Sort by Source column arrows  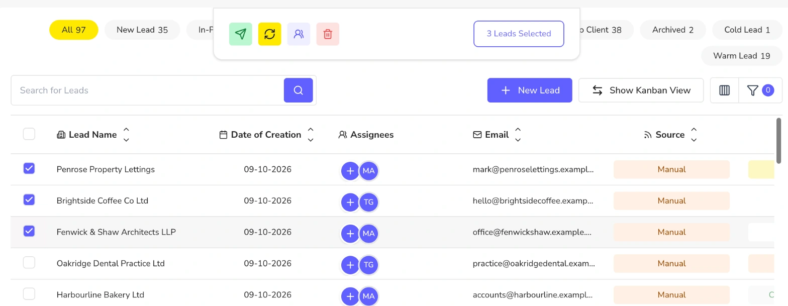click(x=694, y=135)
